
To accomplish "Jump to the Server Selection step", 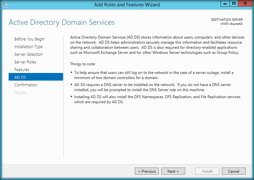I will 28,54.
